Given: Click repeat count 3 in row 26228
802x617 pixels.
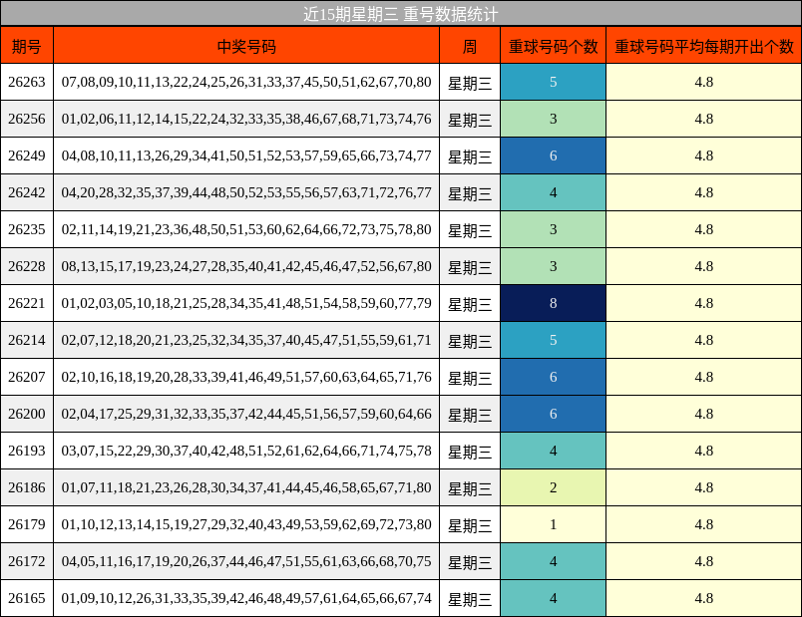Looking at the screenshot, I should (x=553, y=266).
